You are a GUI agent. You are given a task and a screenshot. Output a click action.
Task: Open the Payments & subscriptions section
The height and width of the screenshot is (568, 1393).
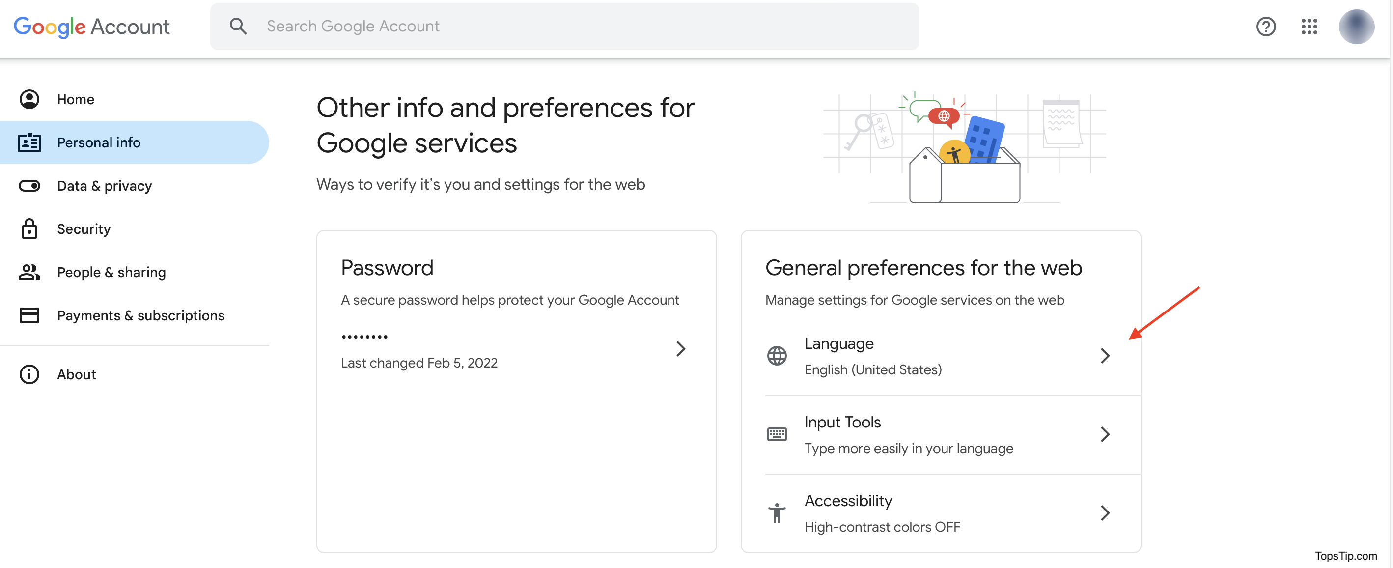click(140, 315)
